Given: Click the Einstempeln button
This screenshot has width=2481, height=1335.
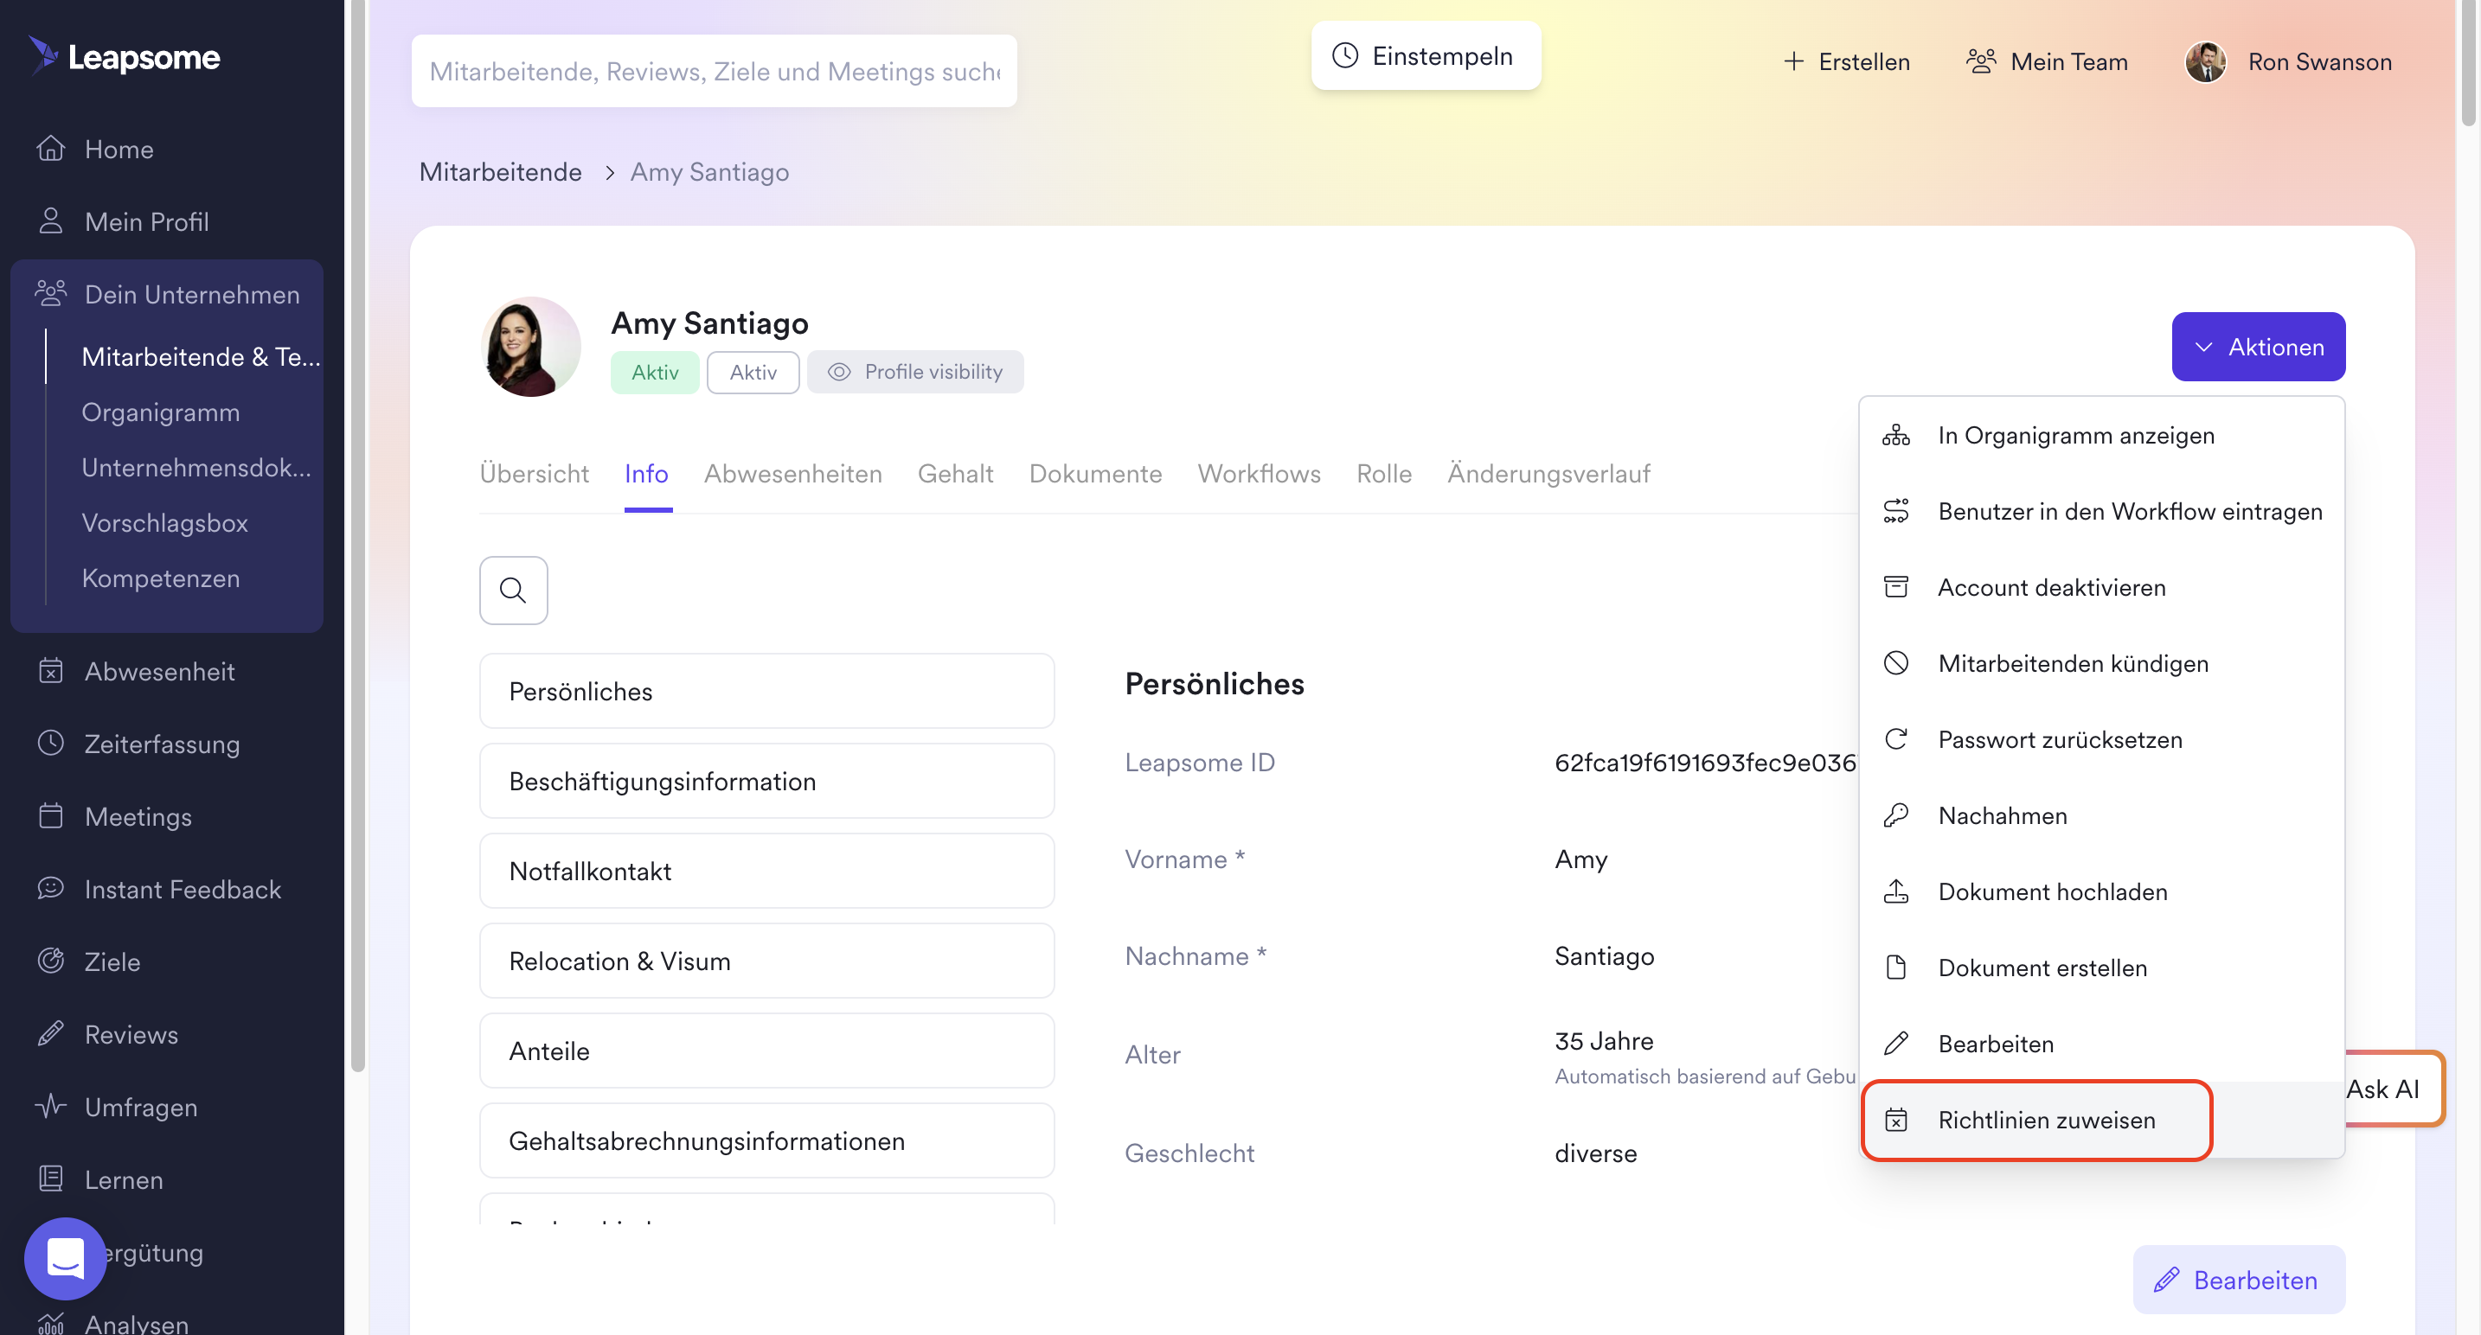Looking at the screenshot, I should (x=1426, y=56).
